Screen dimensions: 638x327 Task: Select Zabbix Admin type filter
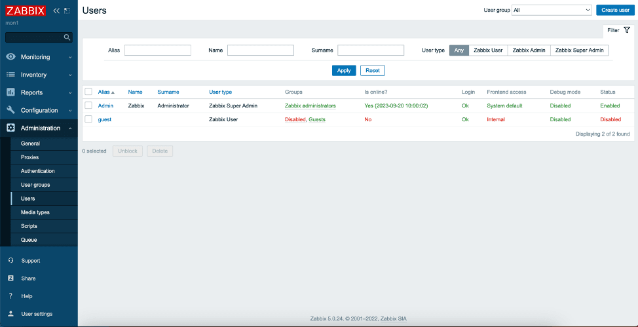529,50
